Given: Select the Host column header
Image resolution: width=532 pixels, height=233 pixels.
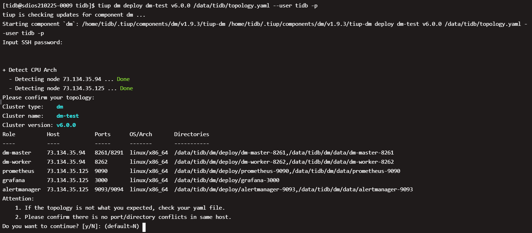Looking at the screenshot, I should coord(53,134).
